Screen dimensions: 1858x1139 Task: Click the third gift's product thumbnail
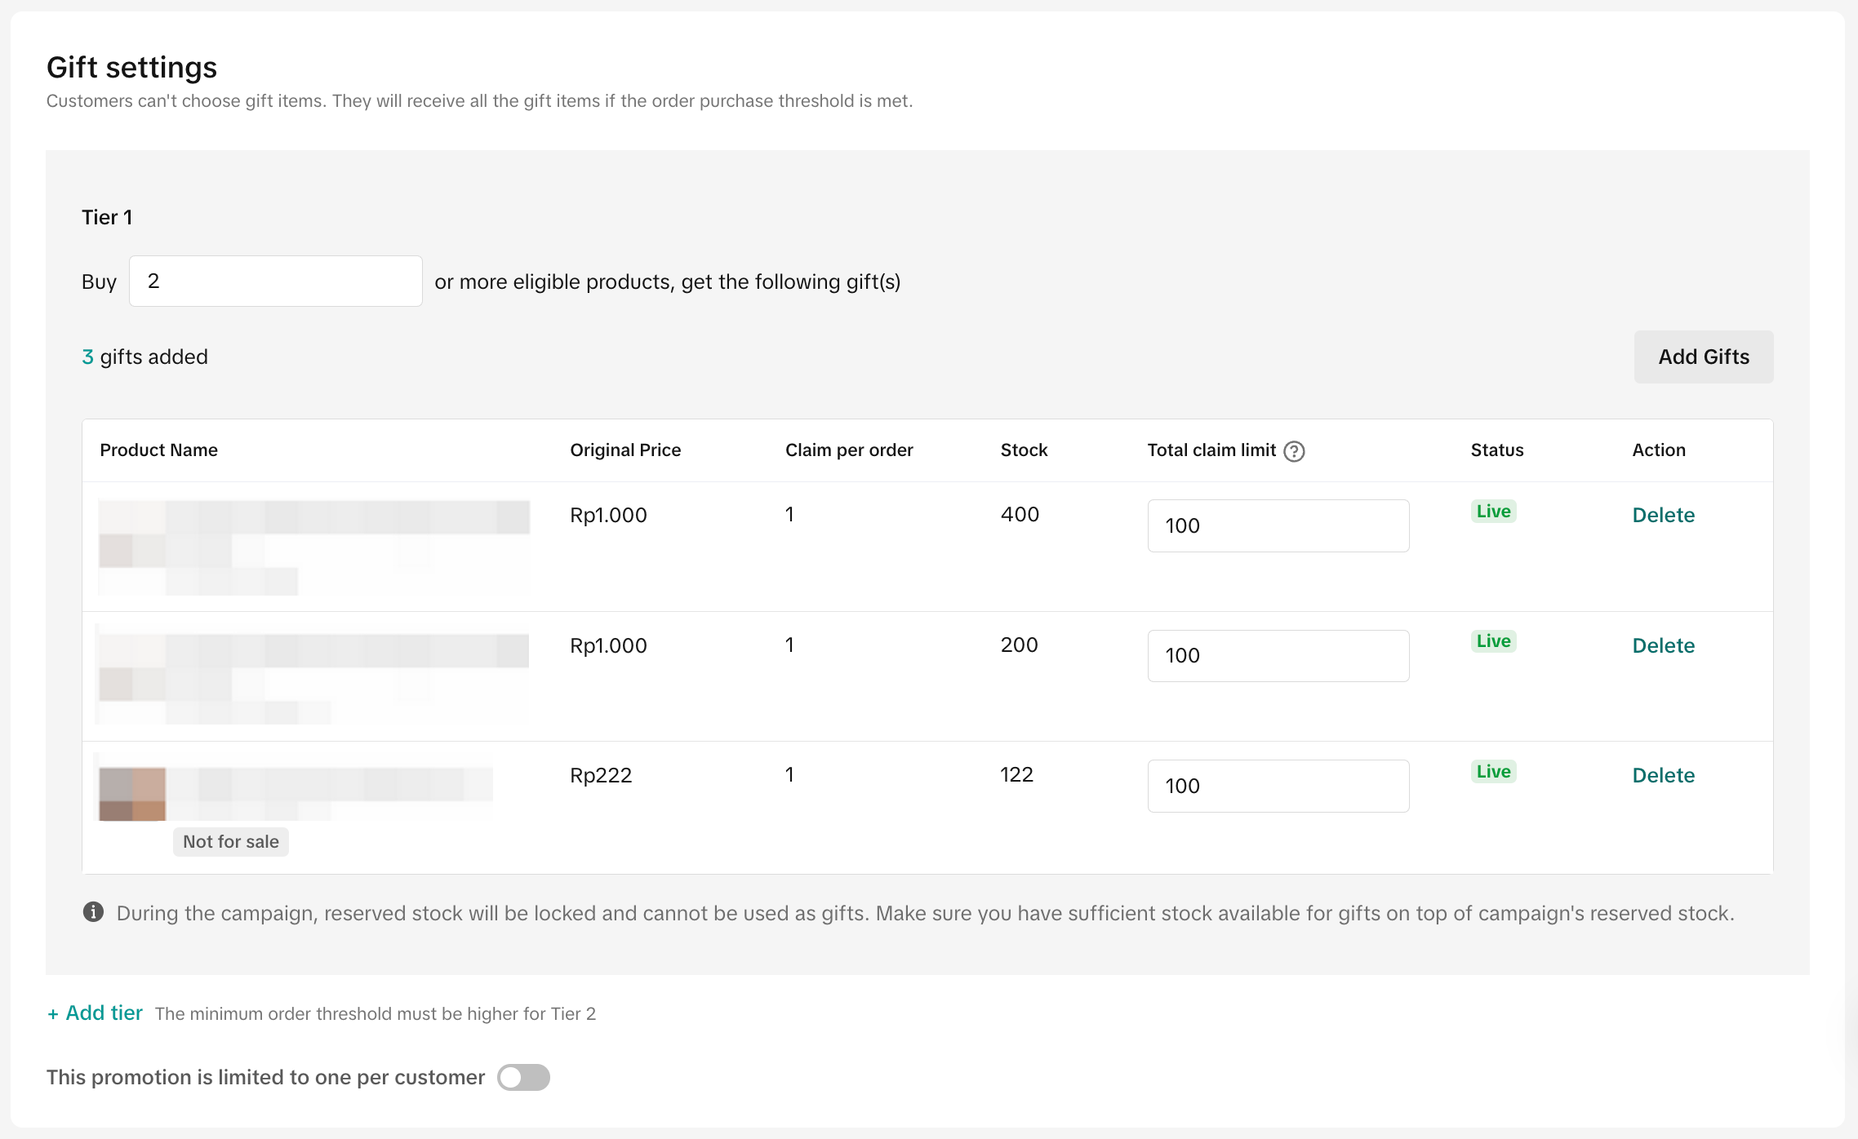pos(132,793)
